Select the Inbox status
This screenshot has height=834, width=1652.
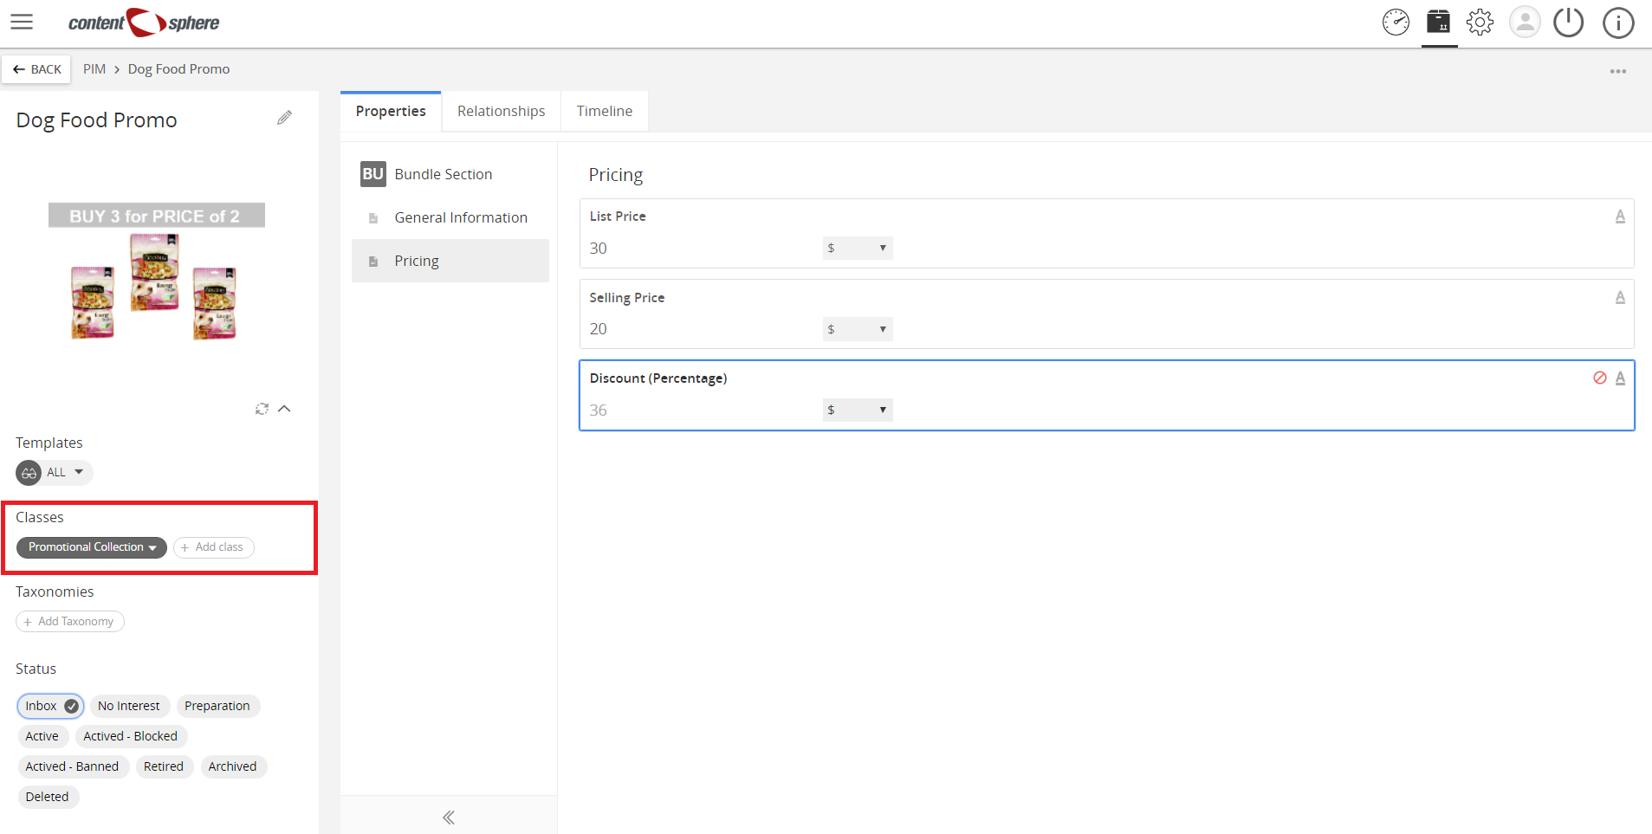click(x=51, y=706)
